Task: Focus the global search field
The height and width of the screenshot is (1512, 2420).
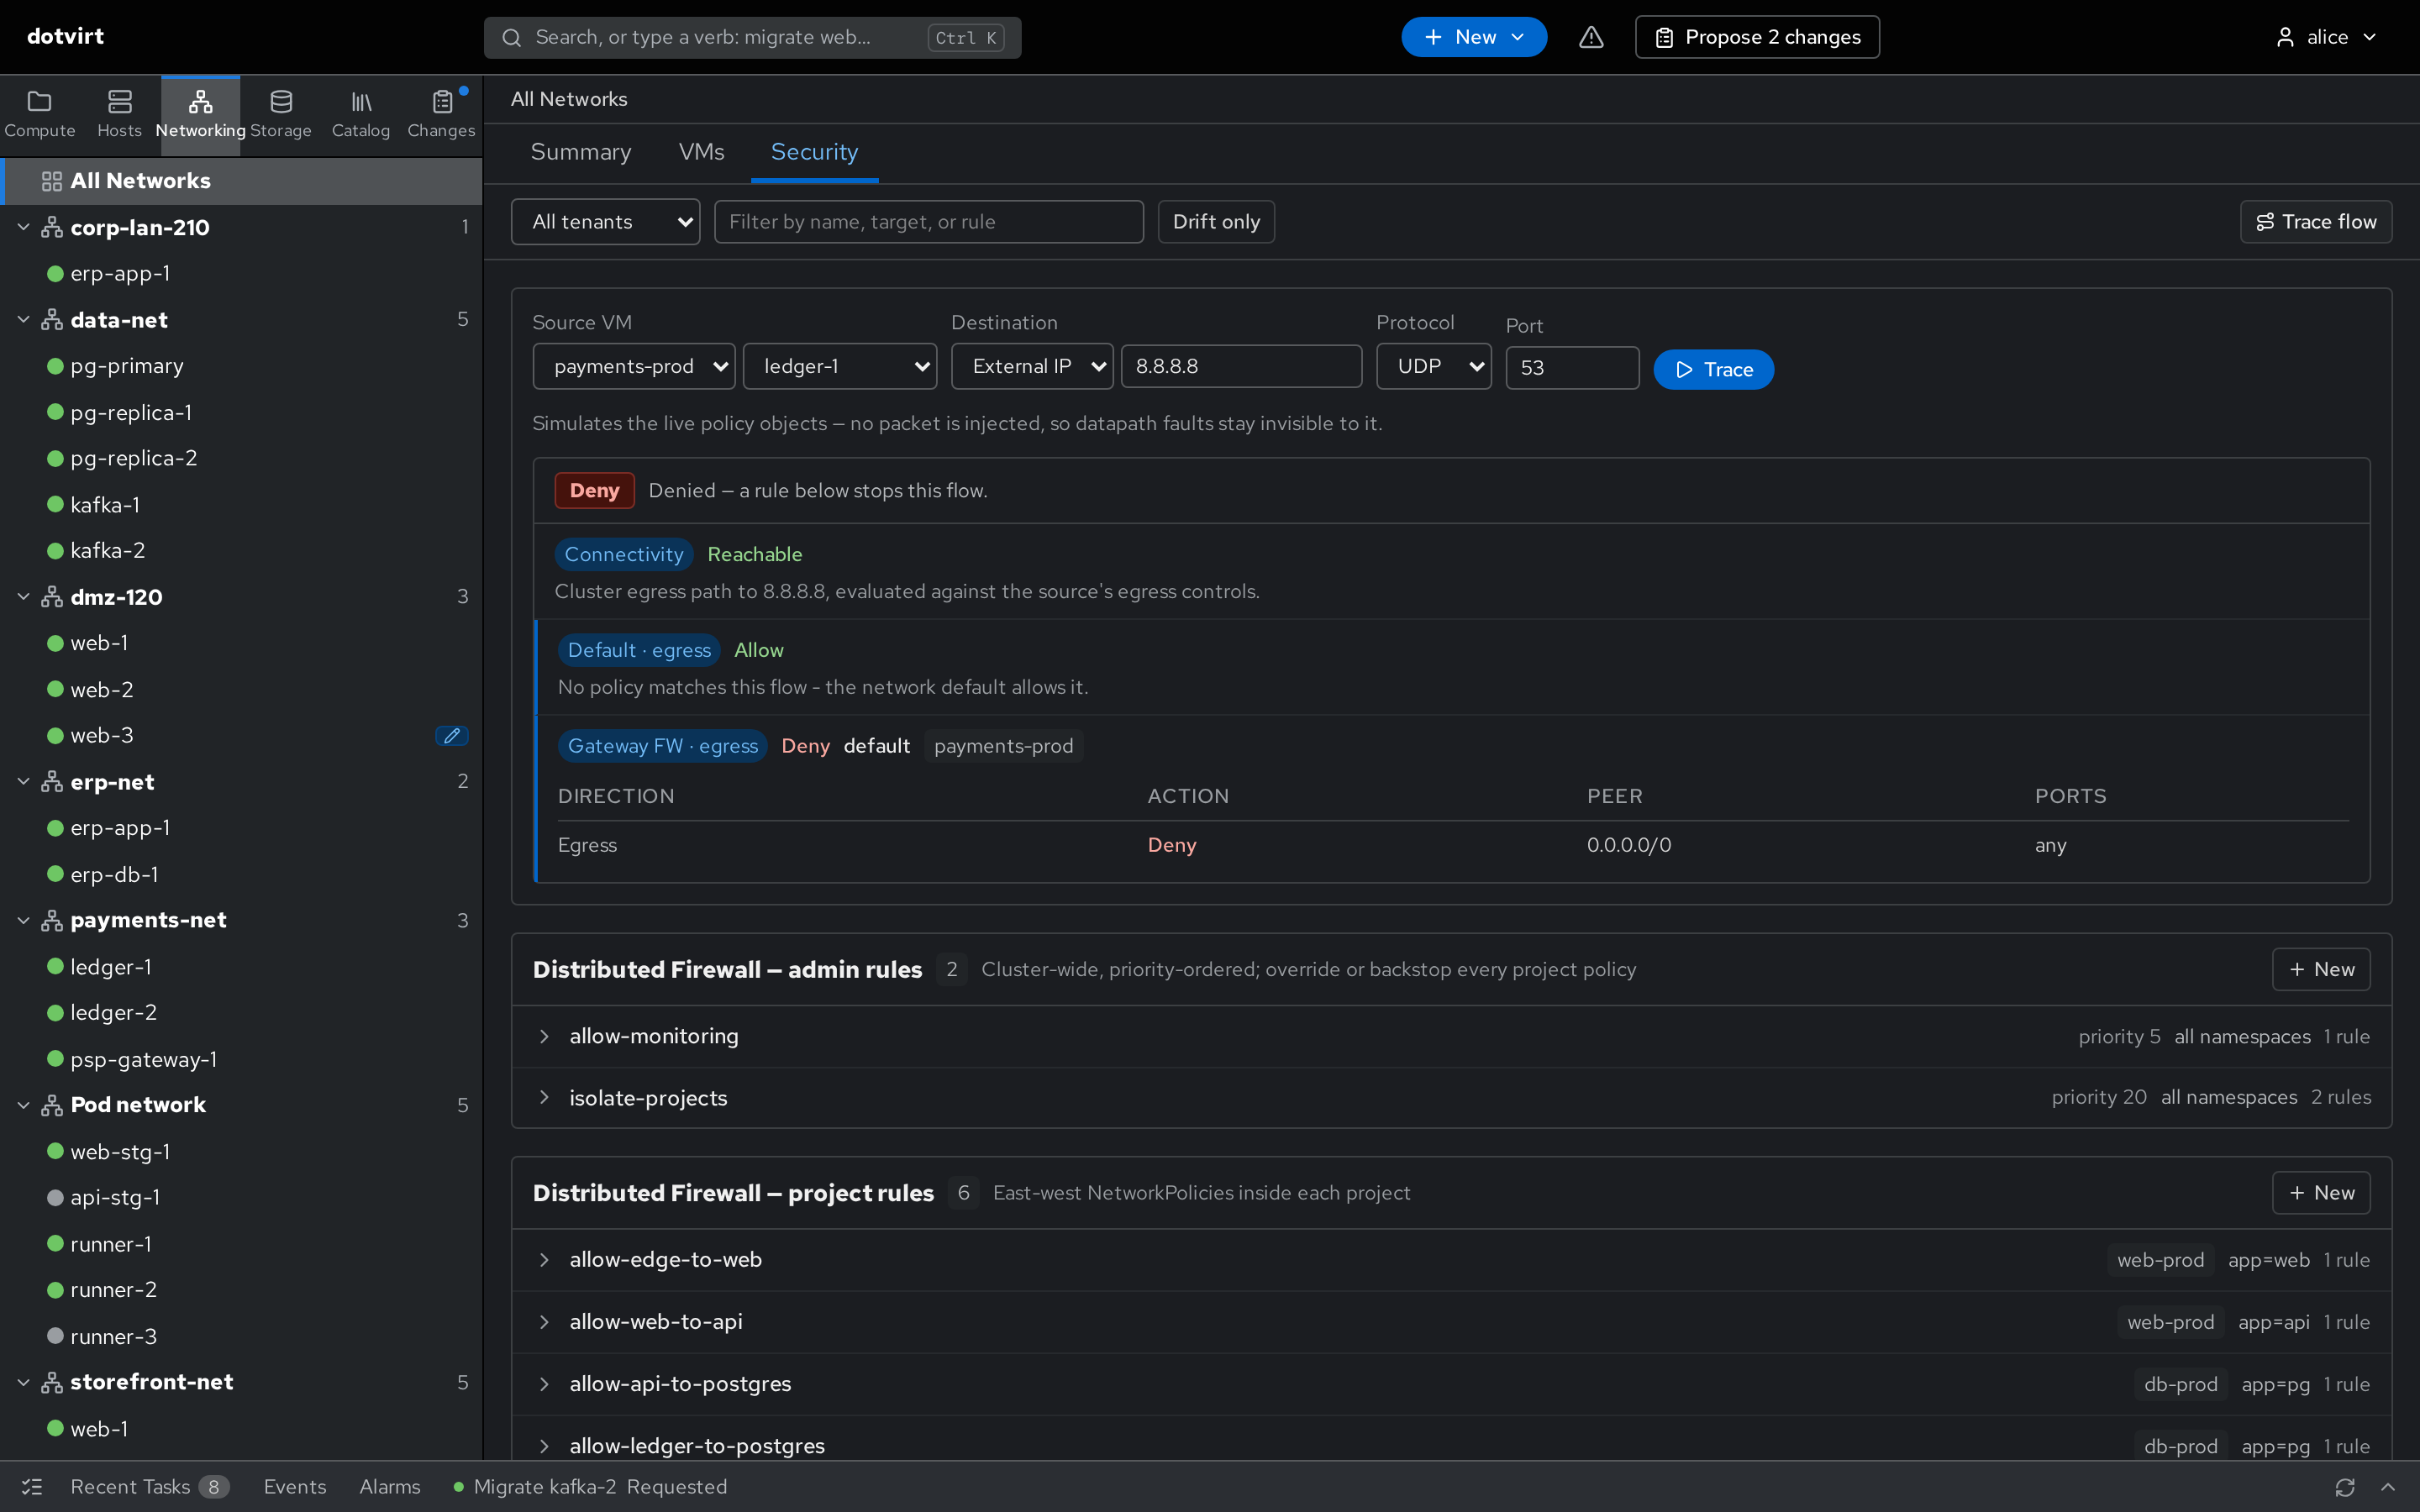Action: pos(752,38)
